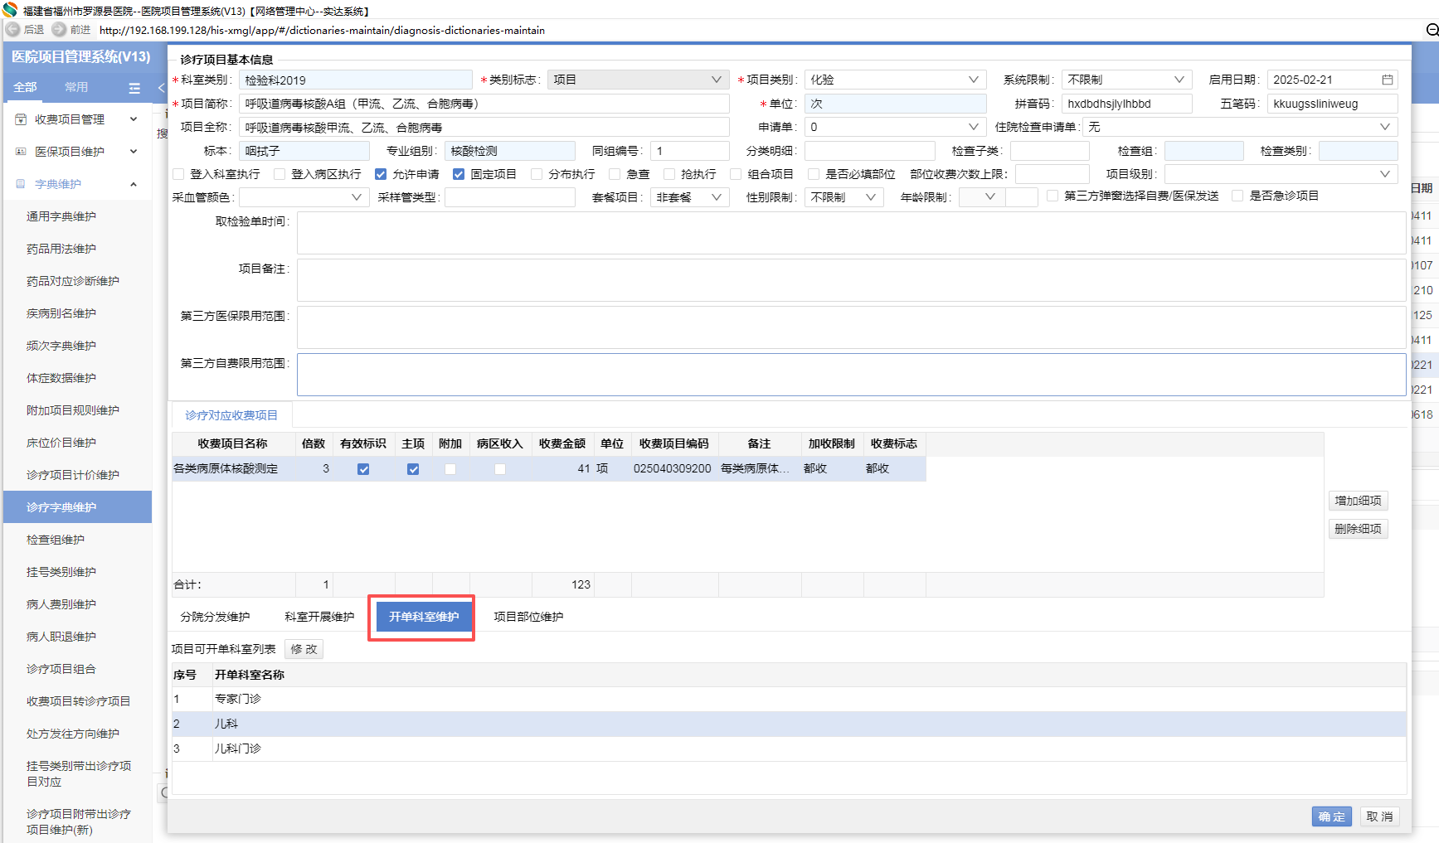Enable the 组合项目 checkbox

pos(736,174)
